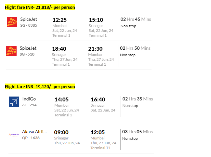Viewport: 211px width, 157px height.
Task: Click the IndiGo airline logo
Action: coord(14,102)
